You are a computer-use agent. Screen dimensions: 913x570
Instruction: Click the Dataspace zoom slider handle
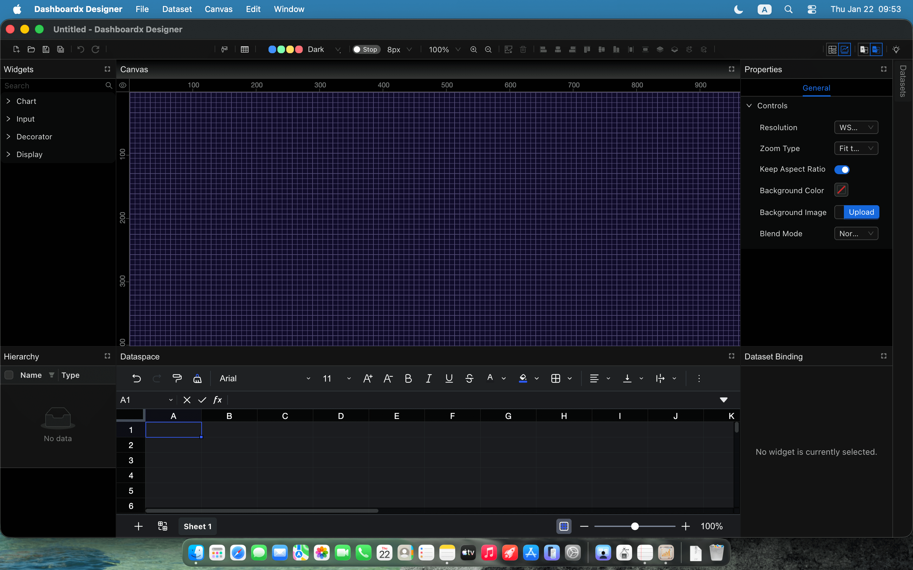coord(635,526)
